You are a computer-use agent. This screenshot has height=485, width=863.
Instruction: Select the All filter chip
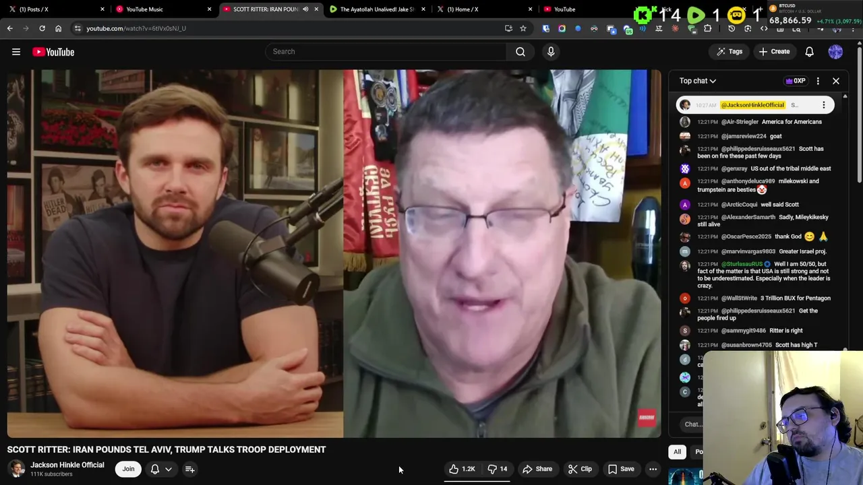677,452
